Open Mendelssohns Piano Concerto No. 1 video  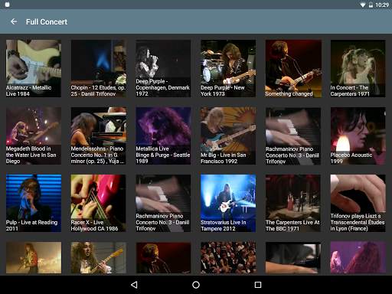click(x=99, y=136)
